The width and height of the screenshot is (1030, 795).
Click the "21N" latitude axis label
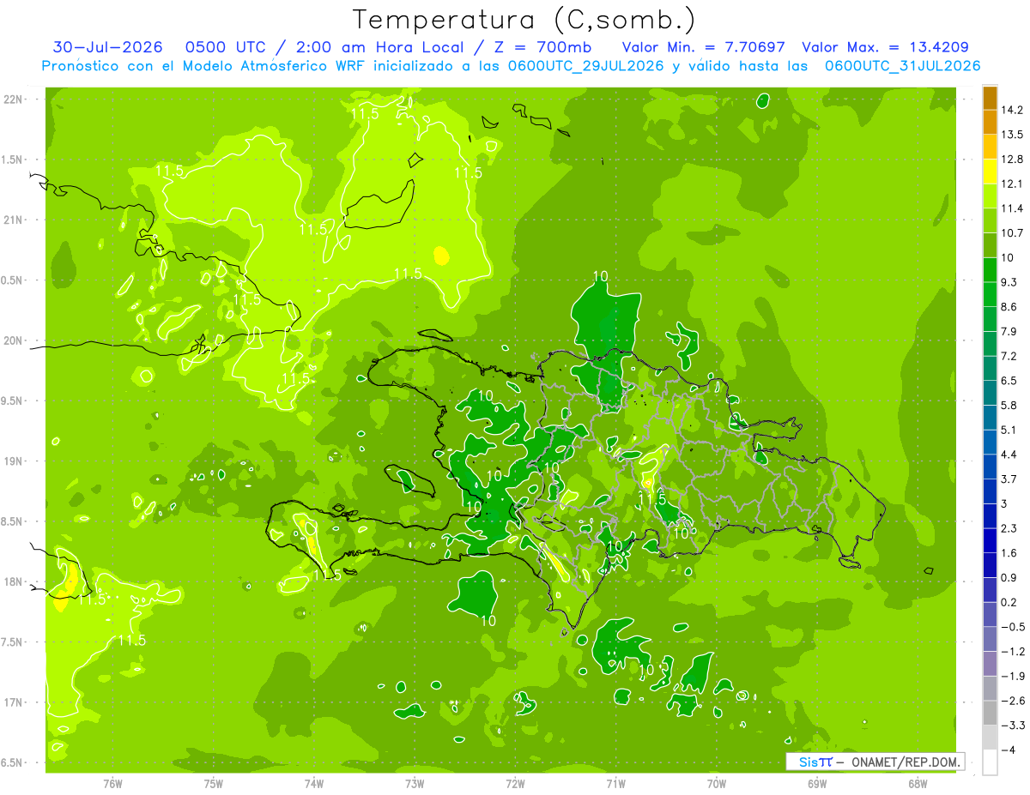(x=15, y=220)
